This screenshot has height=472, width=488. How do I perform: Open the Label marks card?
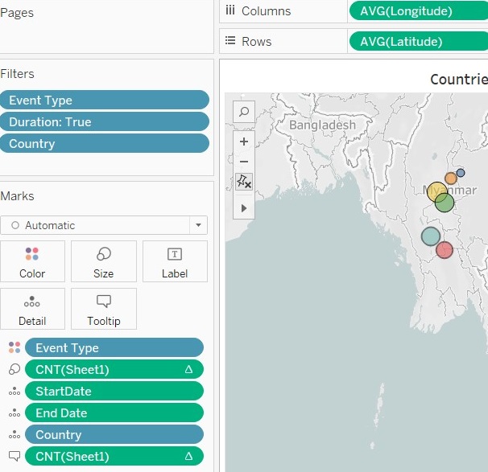click(175, 261)
